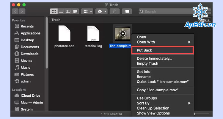Image resolution: width=223 pixels, height=119 pixels.
Task: Click the Share toolbar button
Action: [115, 11]
